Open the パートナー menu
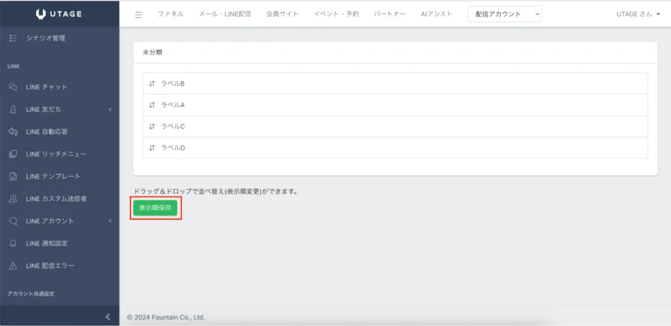The height and width of the screenshot is (326, 671). click(x=389, y=14)
